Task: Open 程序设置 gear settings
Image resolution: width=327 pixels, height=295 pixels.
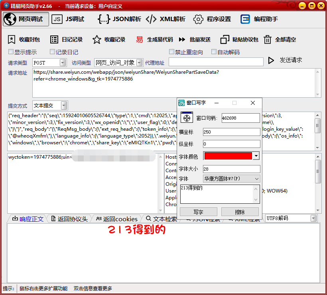Action: pyautogui.click(x=212, y=19)
